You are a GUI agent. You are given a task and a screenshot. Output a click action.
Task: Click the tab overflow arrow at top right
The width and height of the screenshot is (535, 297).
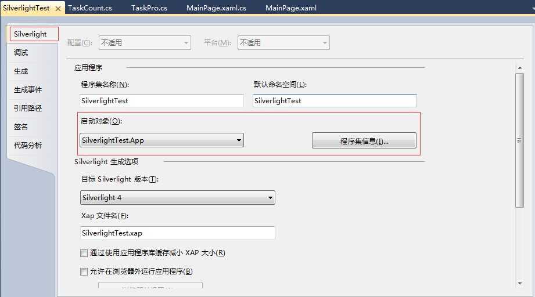click(533, 9)
